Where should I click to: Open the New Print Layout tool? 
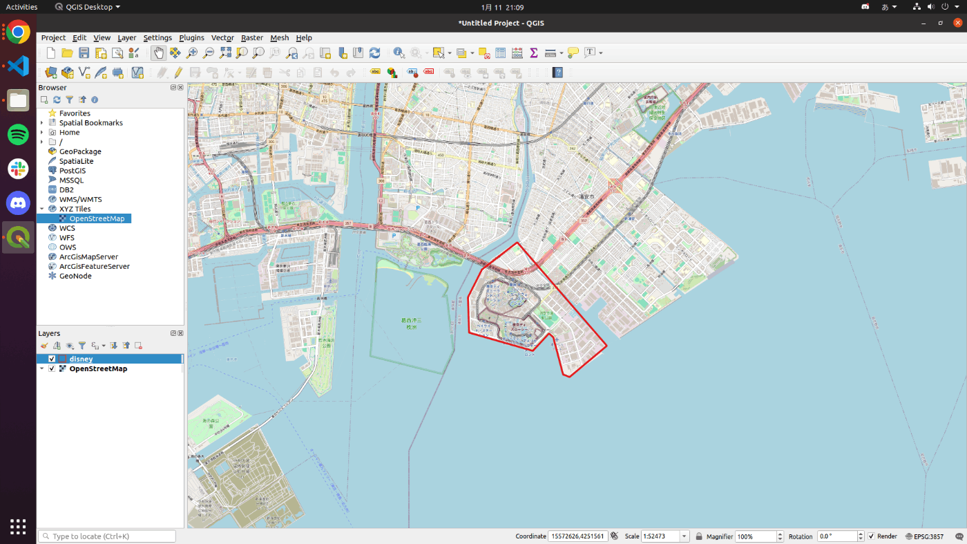pos(101,53)
